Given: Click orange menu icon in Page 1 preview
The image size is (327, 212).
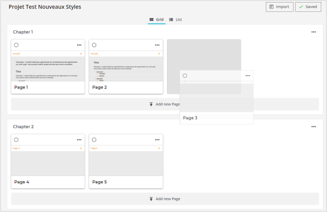Looking at the screenshot, I should click(x=81, y=54).
